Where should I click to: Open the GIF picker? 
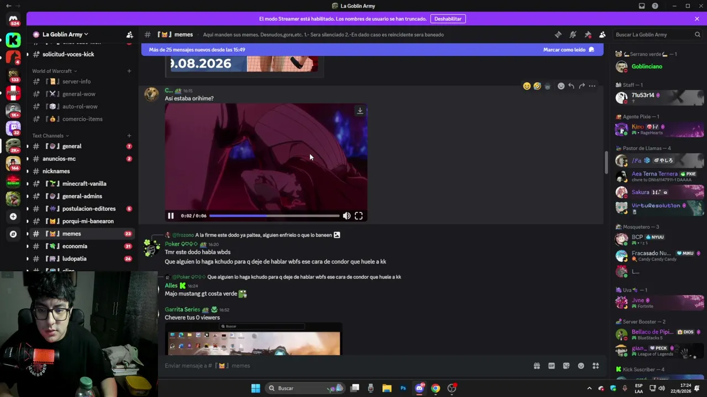[551, 366]
